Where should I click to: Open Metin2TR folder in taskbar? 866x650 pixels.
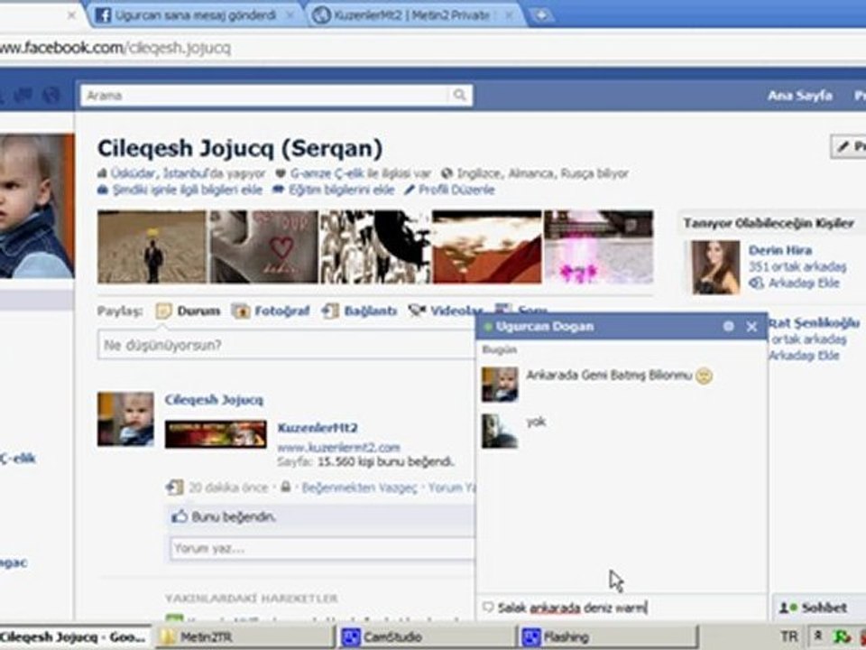pyautogui.click(x=244, y=636)
